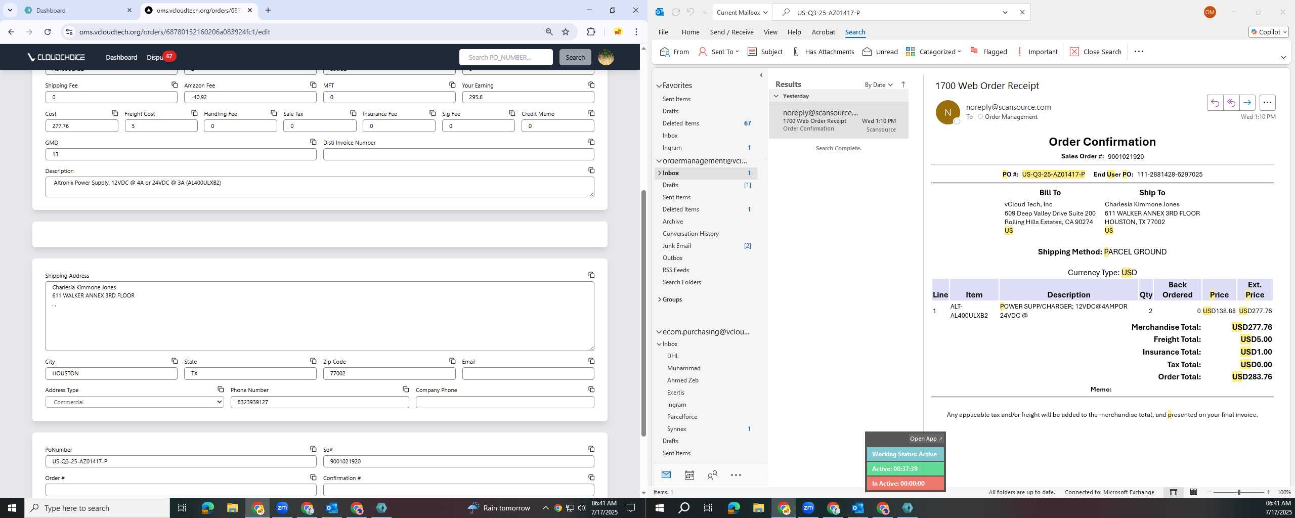This screenshot has width=1295, height=518.
Task: Copy the Your Earning value
Action: (x=591, y=85)
